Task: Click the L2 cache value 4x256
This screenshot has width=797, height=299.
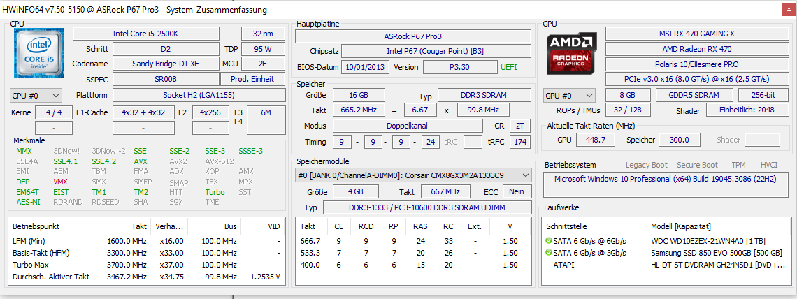Action: (210, 112)
